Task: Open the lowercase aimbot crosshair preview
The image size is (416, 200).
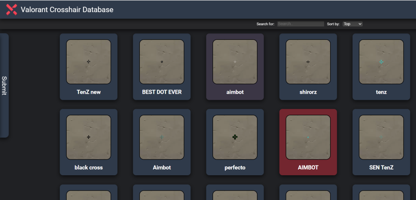Action: [x=235, y=62]
